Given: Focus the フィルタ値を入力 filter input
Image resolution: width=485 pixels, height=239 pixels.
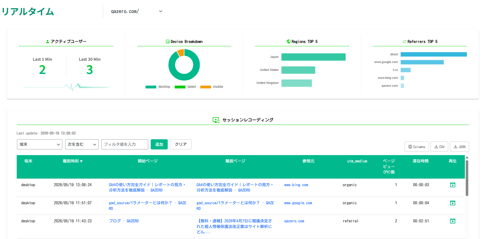Looking at the screenshot, I should pyautogui.click(x=125, y=144).
